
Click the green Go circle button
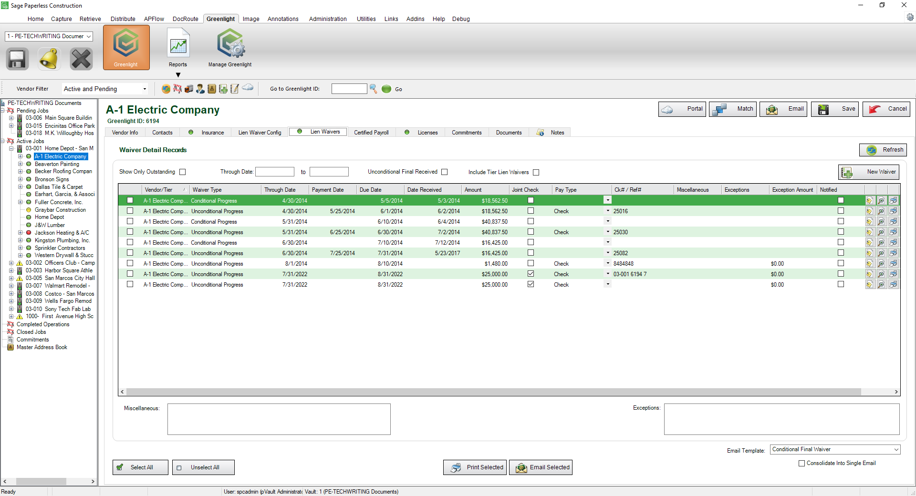(386, 89)
